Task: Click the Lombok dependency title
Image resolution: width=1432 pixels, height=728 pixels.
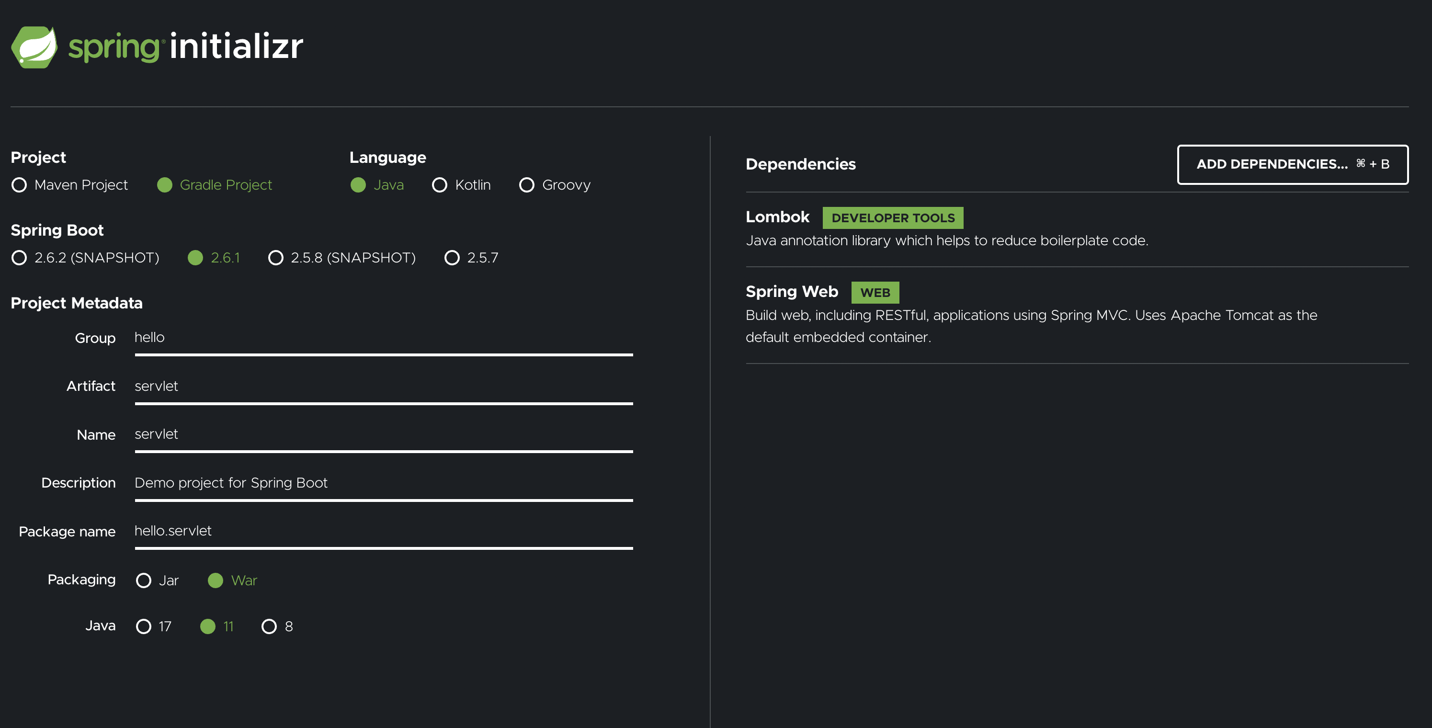Action: (x=777, y=217)
